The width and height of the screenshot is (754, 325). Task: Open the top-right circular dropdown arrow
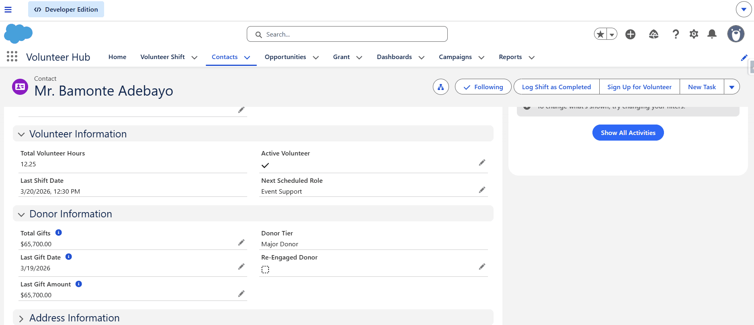744,9
